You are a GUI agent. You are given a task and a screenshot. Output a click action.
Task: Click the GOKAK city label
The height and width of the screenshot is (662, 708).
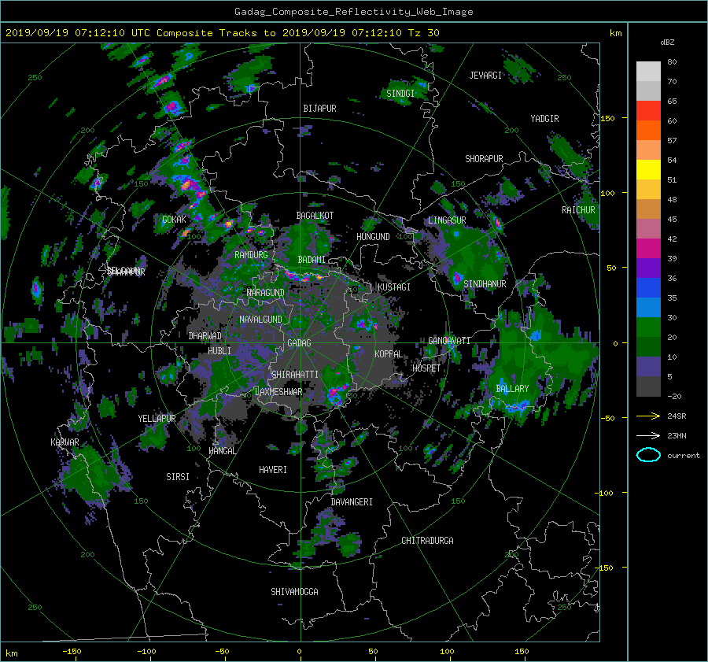coord(174,220)
